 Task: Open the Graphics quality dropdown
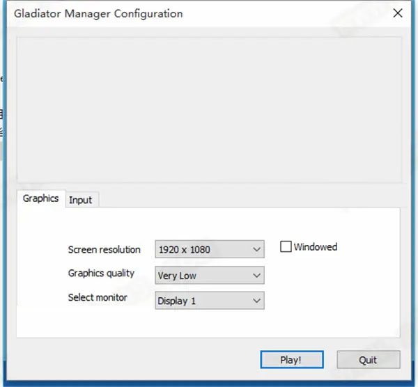tap(210, 275)
